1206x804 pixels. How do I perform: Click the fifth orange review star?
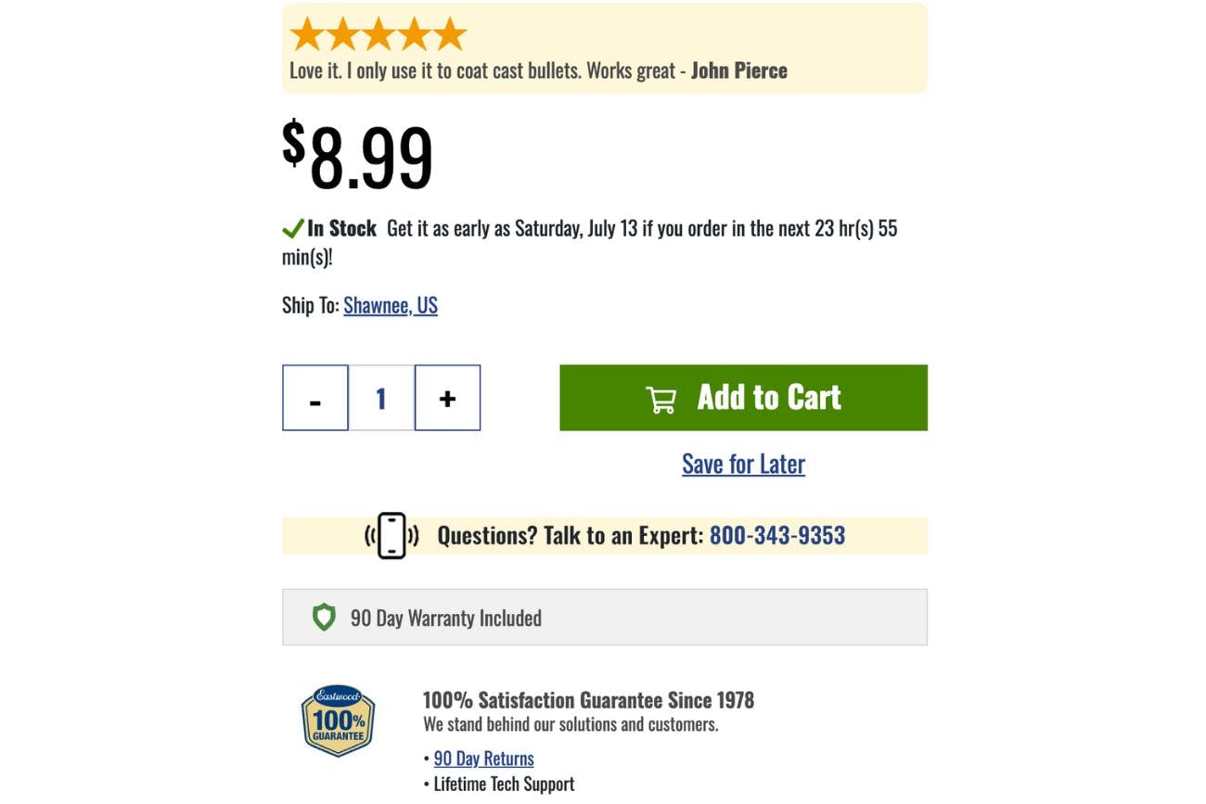pos(450,34)
